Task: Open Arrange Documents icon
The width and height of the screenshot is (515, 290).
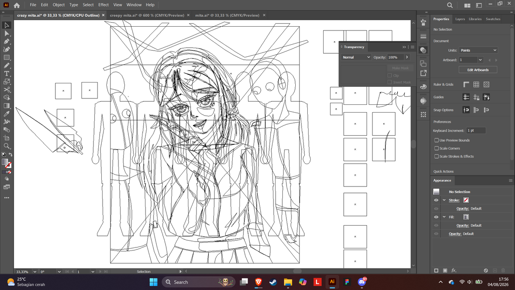Action: tap(467, 5)
